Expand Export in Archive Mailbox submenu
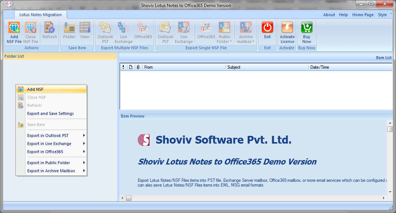Viewport: 396px width, 213px height. coord(51,171)
